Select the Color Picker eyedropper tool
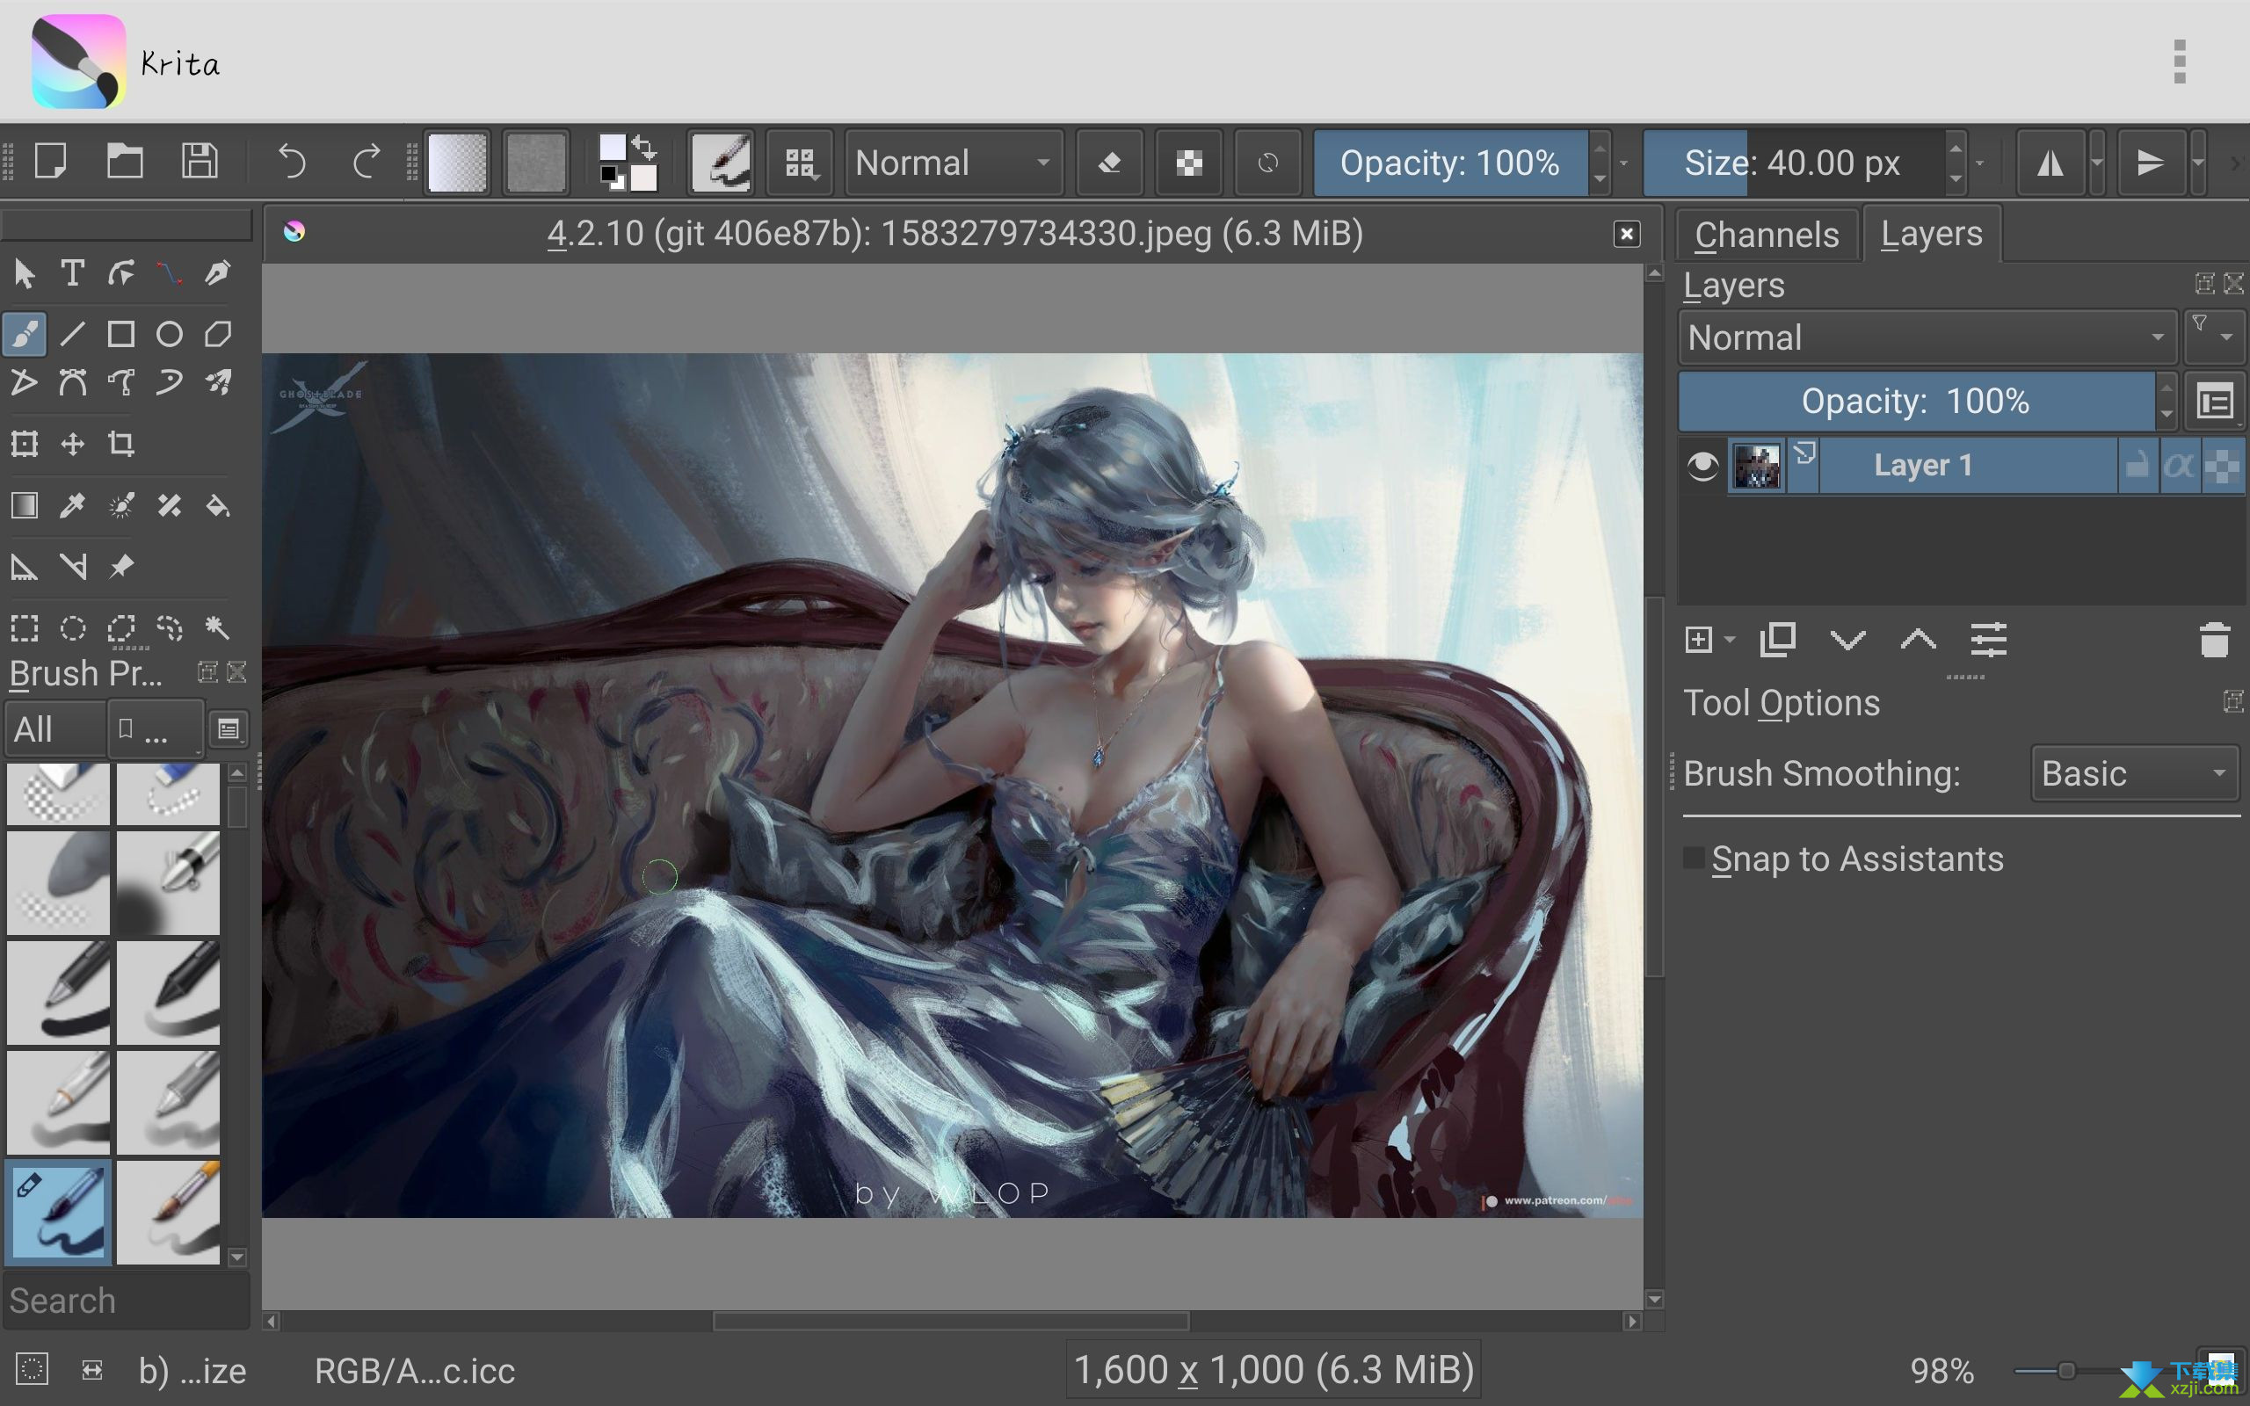This screenshot has width=2250, height=1406. coord(73,505)
